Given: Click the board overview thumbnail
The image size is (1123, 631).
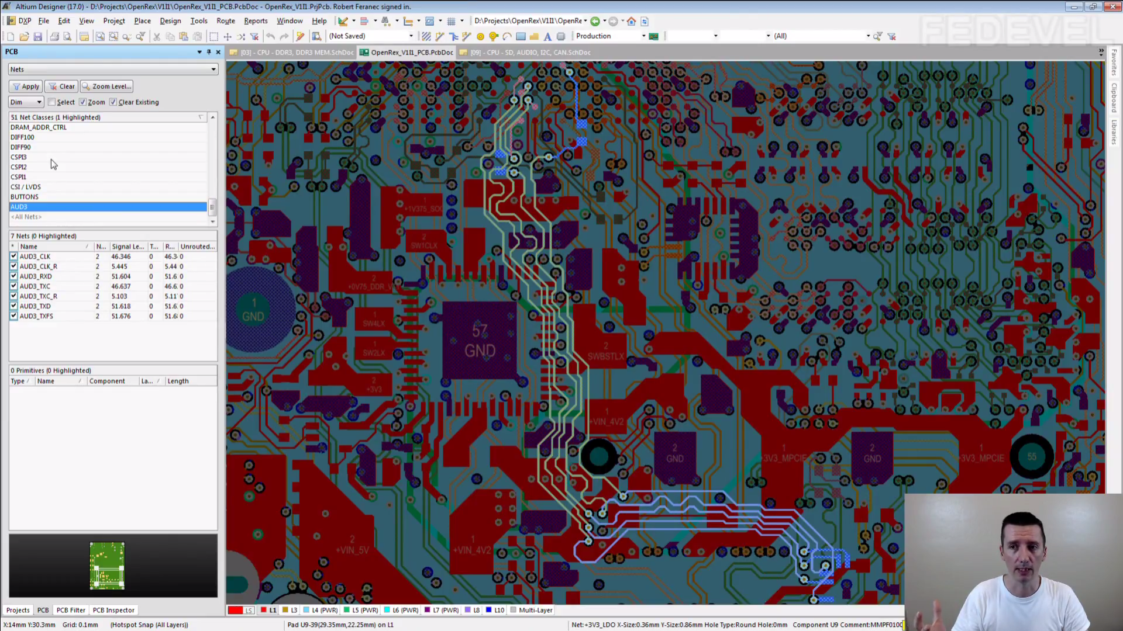Looking at the screenshot, I should point(107,565).
